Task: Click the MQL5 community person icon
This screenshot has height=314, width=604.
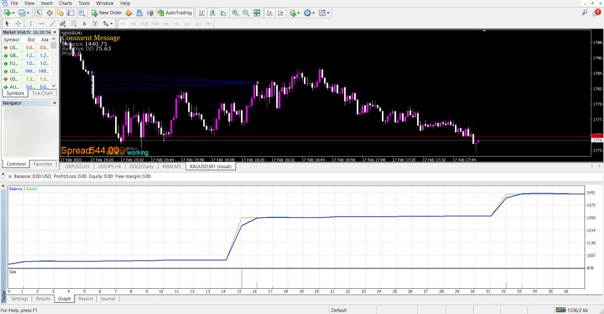Action: 140,13
